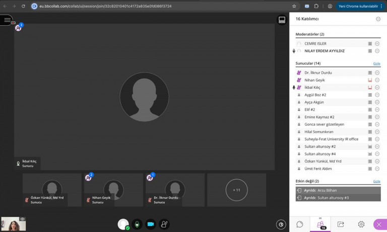Viewport: 387px width, 232px height.
Task: Open attendee controls for Dr. İlknur Durdu
Action: tap(377, 73)
